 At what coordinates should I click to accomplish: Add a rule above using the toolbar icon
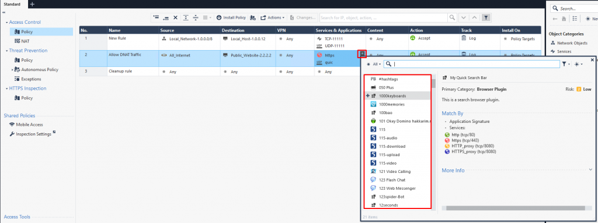(155, 17)
